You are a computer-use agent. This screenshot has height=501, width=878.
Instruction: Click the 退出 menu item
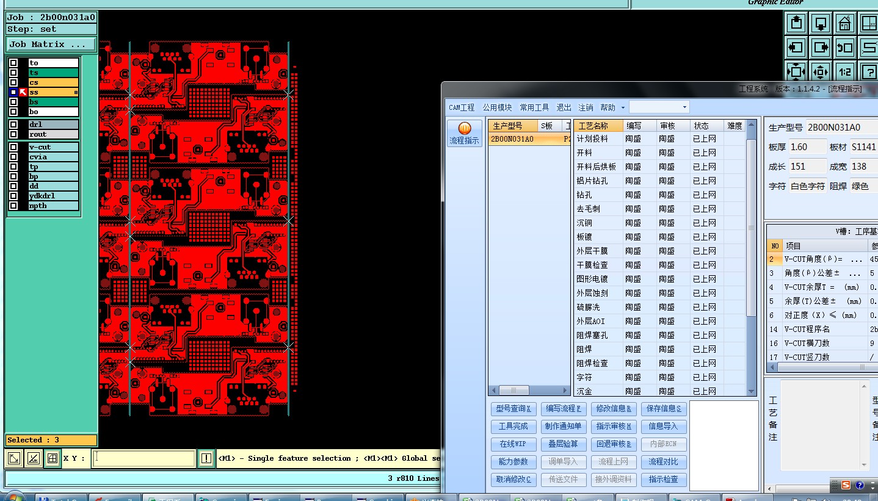(x=564, y=107)
